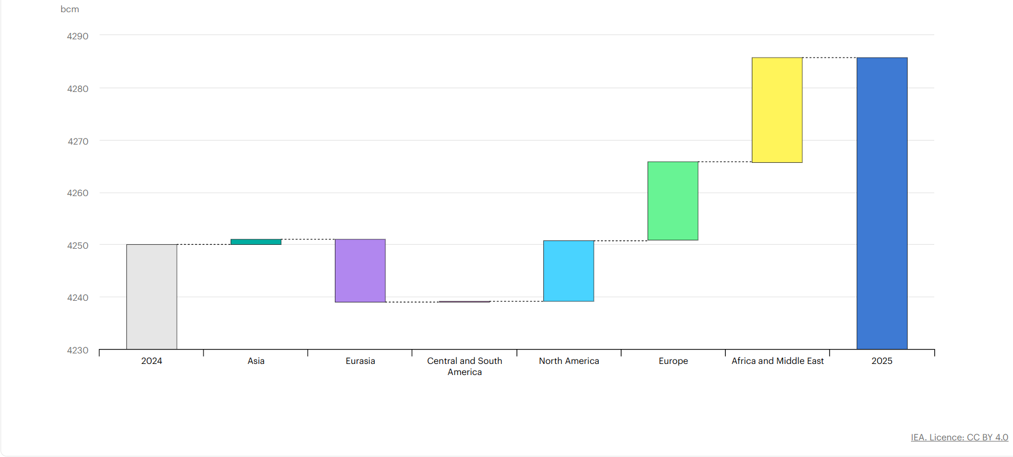Select the green Europe bar
The height and width of the screenshot is (457, 1013).
pos(673,201)
